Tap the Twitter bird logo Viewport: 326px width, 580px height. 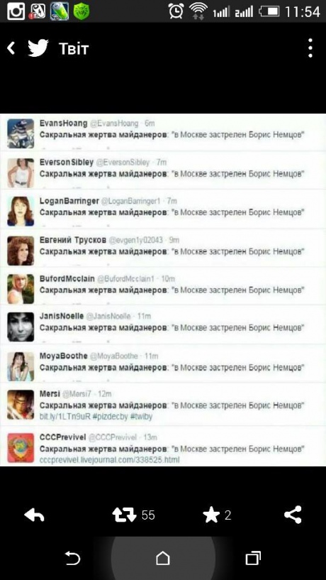coord(38,48)
